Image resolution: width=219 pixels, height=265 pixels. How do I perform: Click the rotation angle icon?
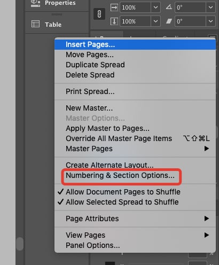coord(169,7)
